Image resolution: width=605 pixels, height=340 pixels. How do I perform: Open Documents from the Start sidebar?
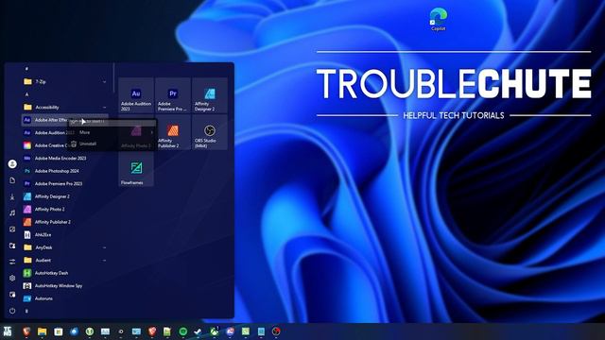(x=12, y=180)
